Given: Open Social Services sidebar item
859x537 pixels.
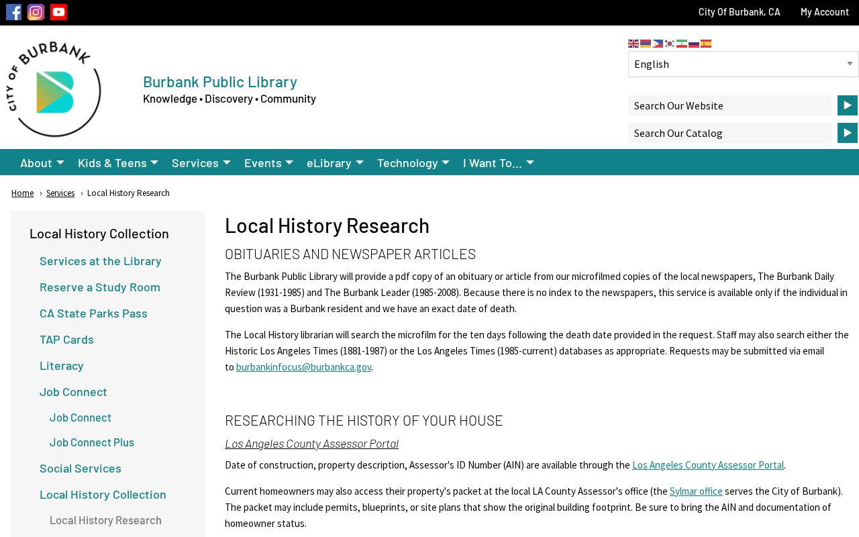Looking at the screenshot, I should coord(81,468).
